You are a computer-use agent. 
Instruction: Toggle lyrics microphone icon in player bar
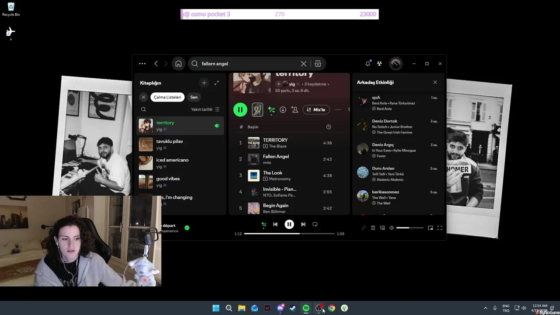pos(364,228)
